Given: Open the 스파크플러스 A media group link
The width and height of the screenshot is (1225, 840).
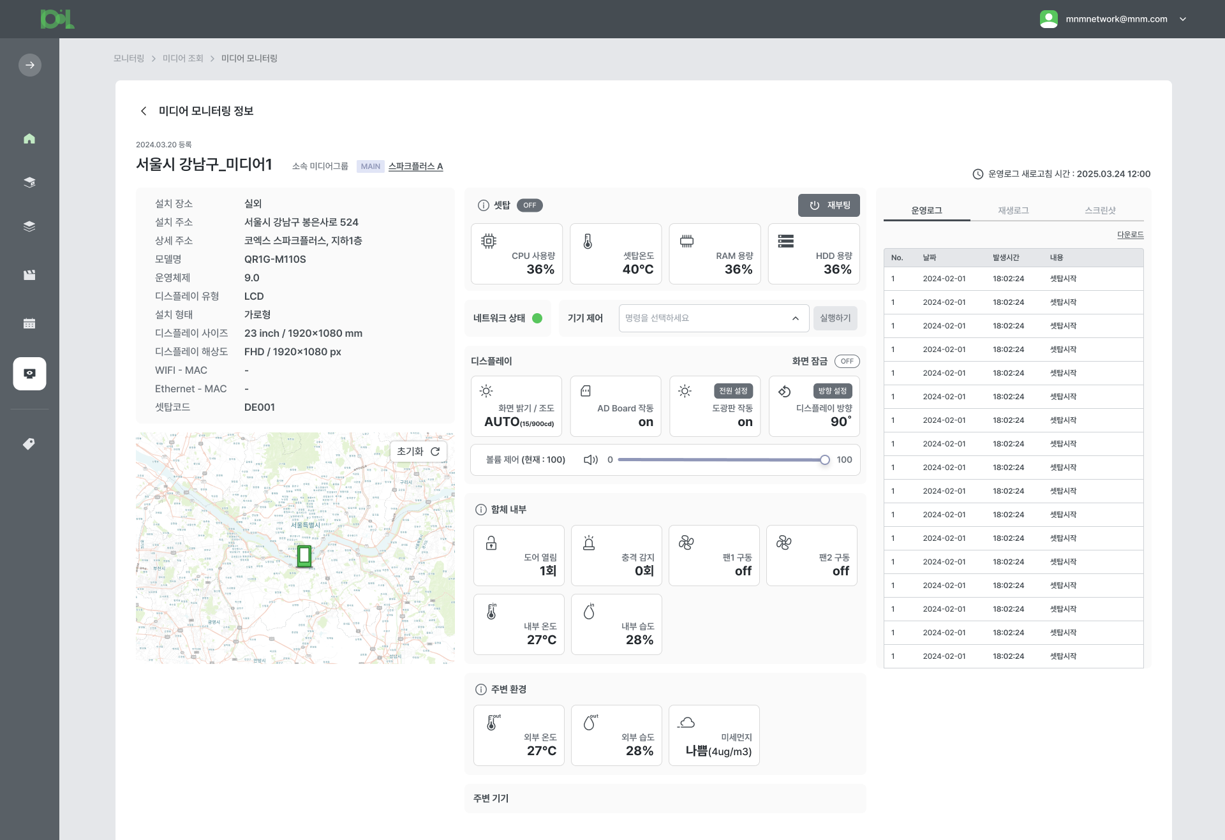Looking at the screenshot, I should click(415, 166).
